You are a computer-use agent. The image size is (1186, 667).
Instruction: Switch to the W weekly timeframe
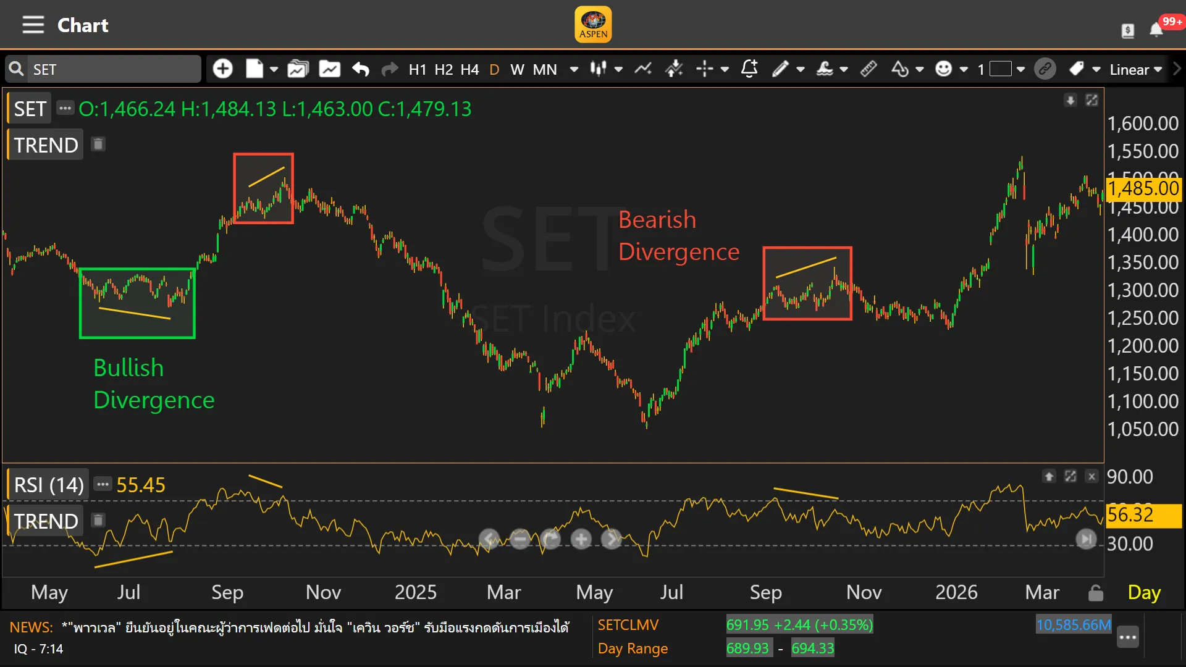(517, 69)
